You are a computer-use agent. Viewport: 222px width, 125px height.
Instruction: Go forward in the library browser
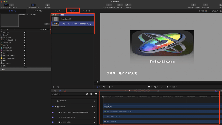(x=5, y=30)
